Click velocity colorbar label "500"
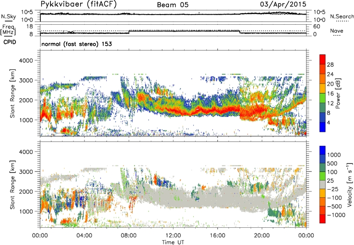This screenshot has width=354, height=245. [332, 164]
